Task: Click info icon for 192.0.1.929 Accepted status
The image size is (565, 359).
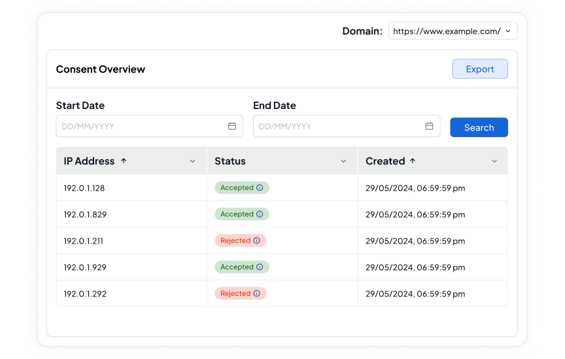Action: (x=260, y=267)
